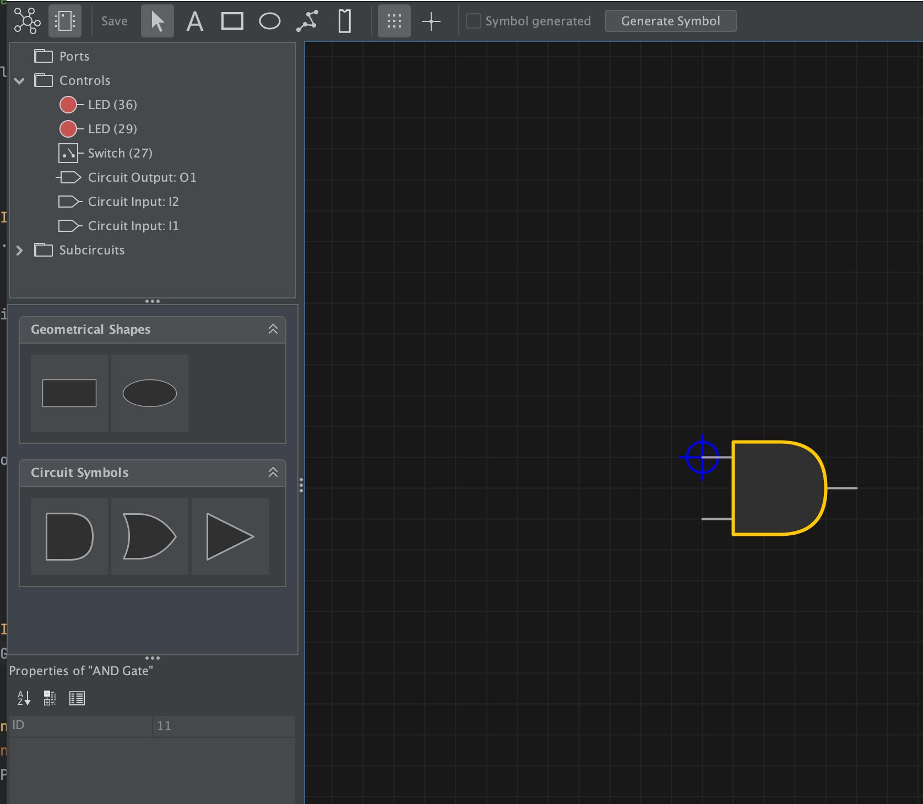Viewport: 923px width, 804px height.
Task: Select LED (29) in the tree
Action: (x=99, y=129)
